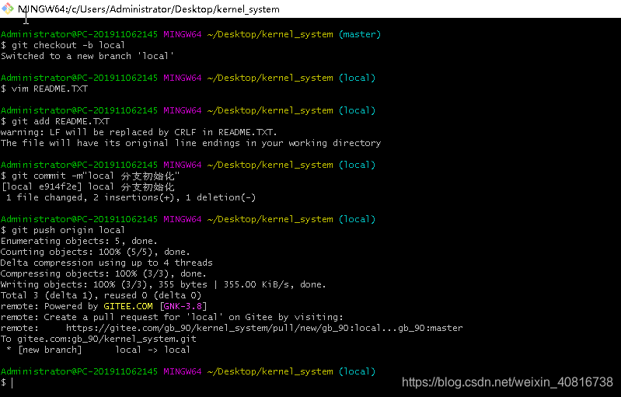Click the 'Create a pull request' remote line

[x=172, y=317]
